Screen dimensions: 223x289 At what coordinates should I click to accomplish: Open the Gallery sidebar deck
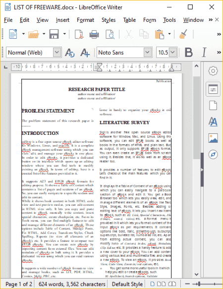tap(213, 138)
